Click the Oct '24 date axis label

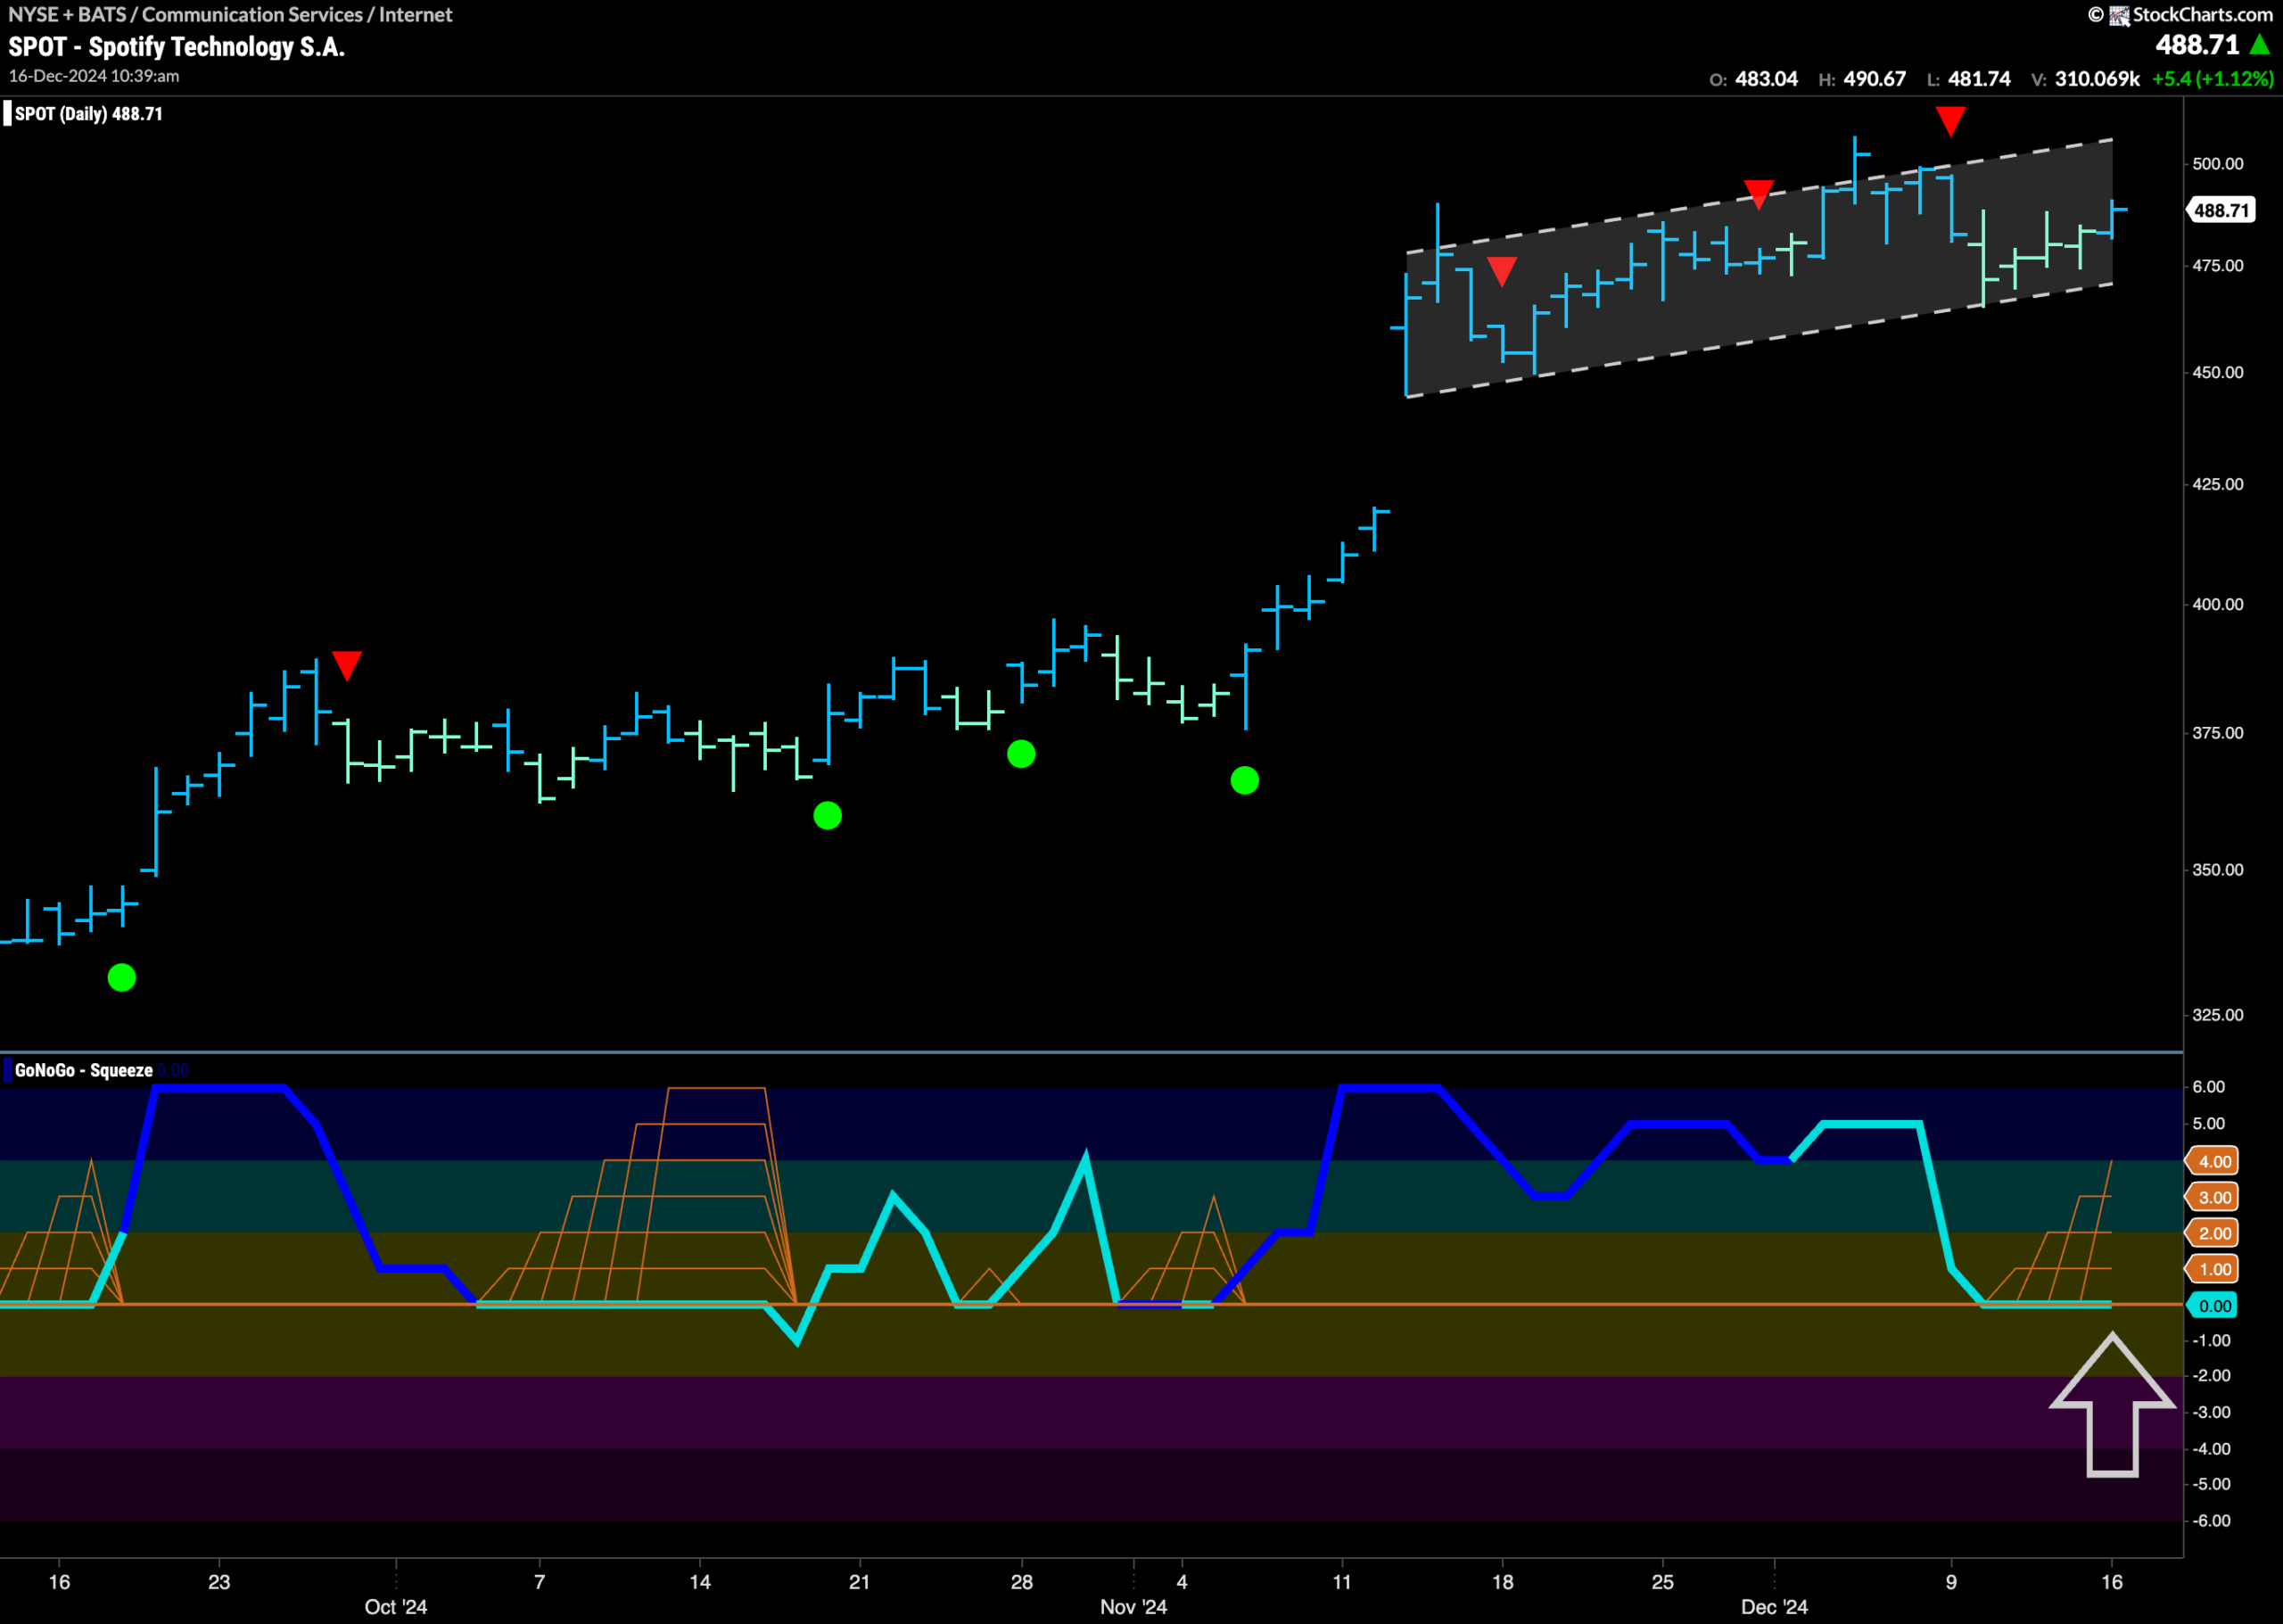tap(396, 1606)
